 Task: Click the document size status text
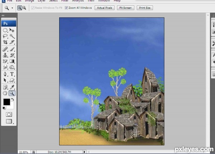(59, 152)
